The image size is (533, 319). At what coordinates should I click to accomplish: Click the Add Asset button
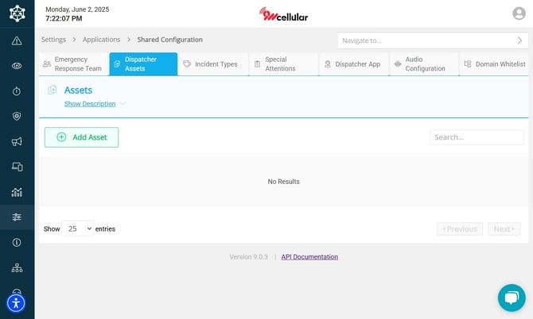coord(81,137)
